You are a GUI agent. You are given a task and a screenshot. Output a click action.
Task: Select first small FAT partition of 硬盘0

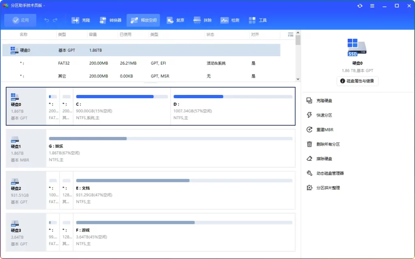(x=53, y=106)
